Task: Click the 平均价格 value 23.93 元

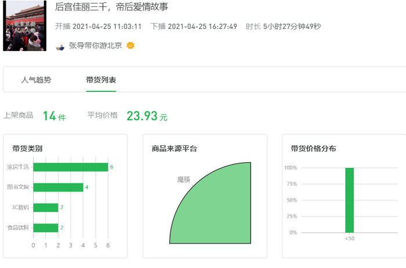Action: 147,116
